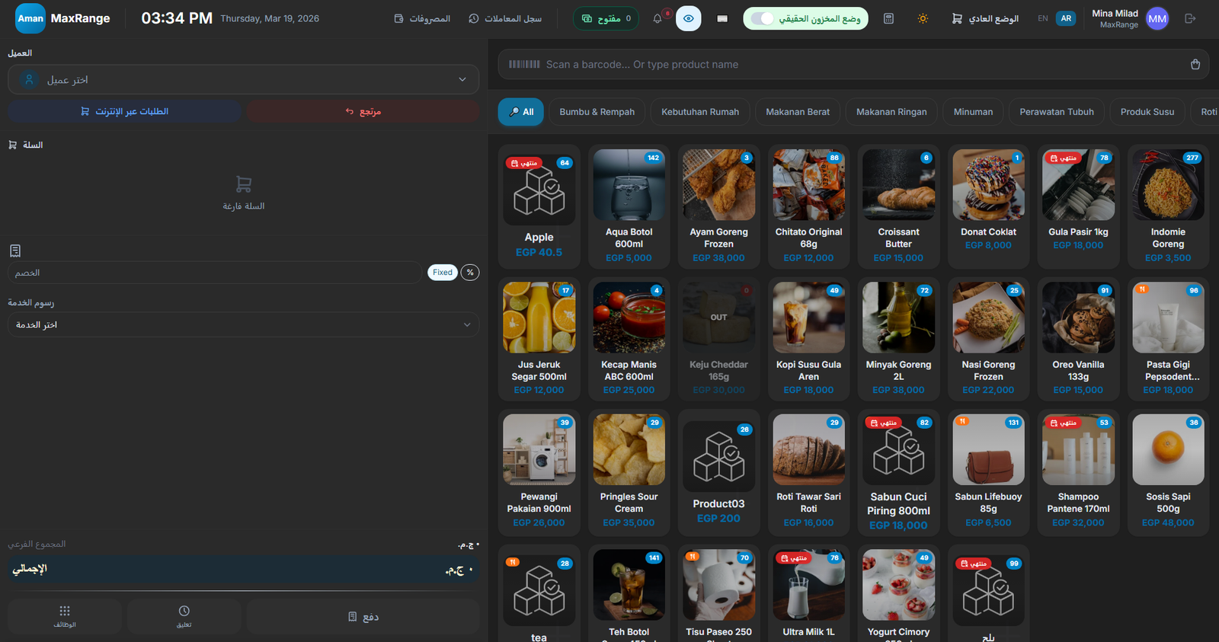Add Jus Jeruk Segar 500ml to cart
Image resolution: width=1219 pixels, height=642 pixels.
(539, 339)
